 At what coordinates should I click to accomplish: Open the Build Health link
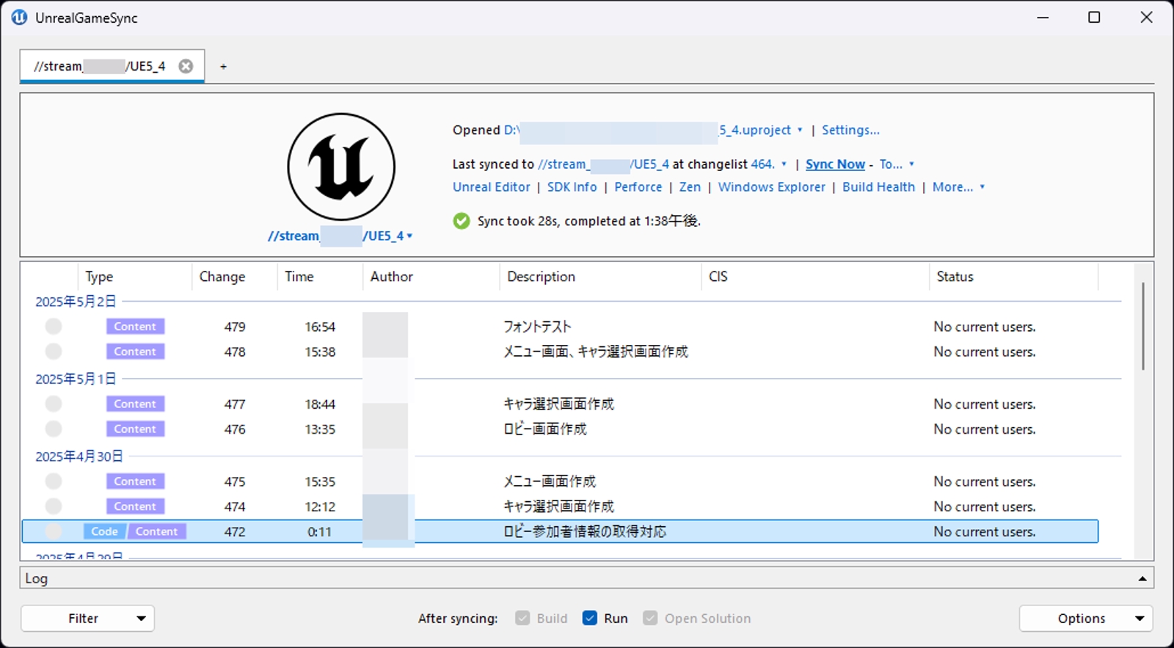(x=879, y=187)
